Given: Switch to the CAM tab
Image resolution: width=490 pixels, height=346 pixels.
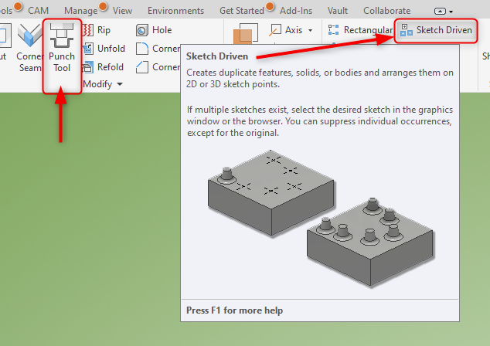Looking at the screenshot, I should tap(38, 11).
